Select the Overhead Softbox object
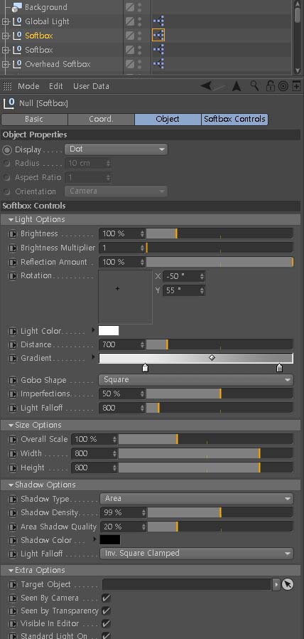 58,64
